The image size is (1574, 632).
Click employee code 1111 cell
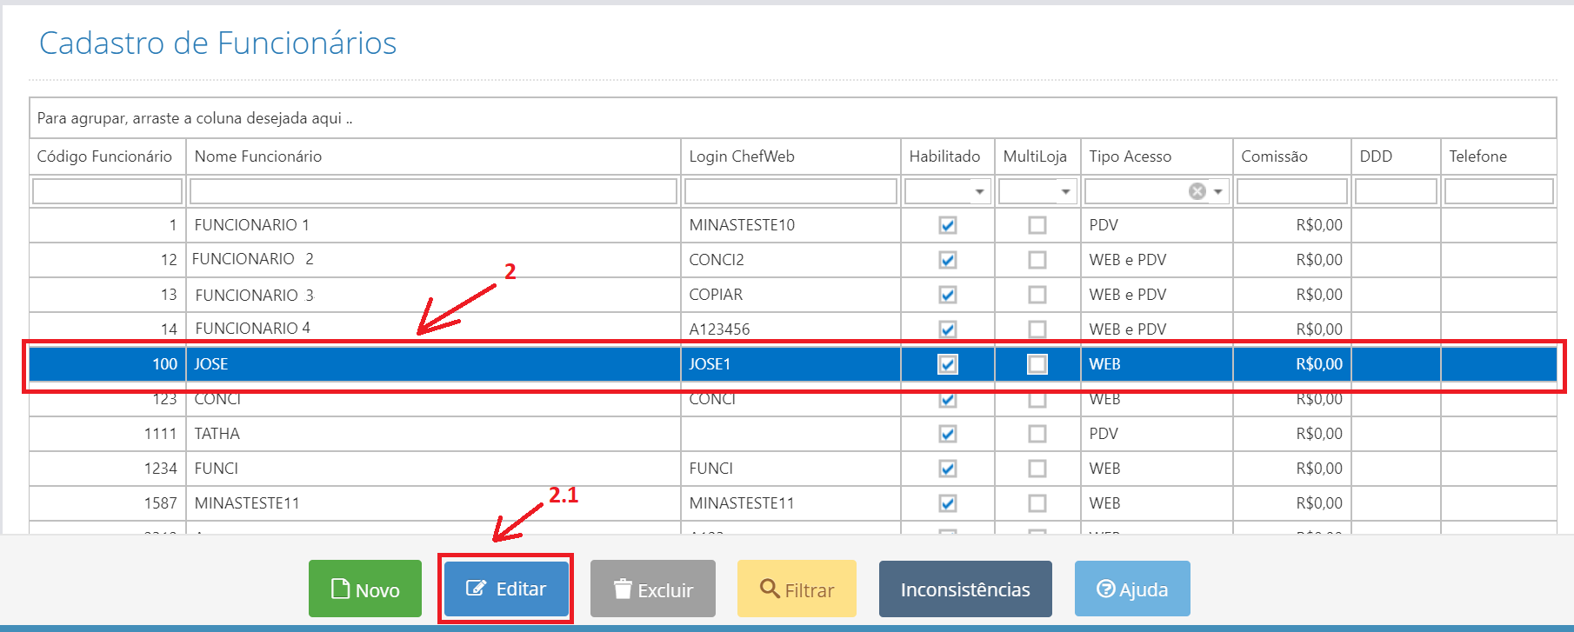tap(108, 434)
